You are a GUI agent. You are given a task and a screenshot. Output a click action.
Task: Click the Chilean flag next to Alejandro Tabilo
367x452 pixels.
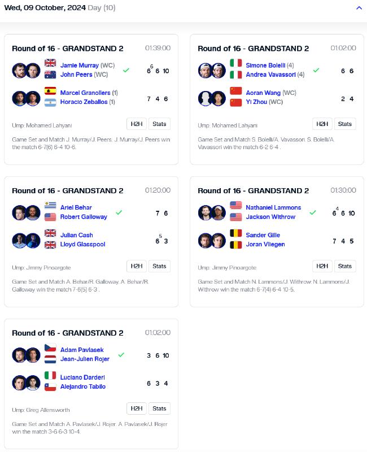(50, 387)
